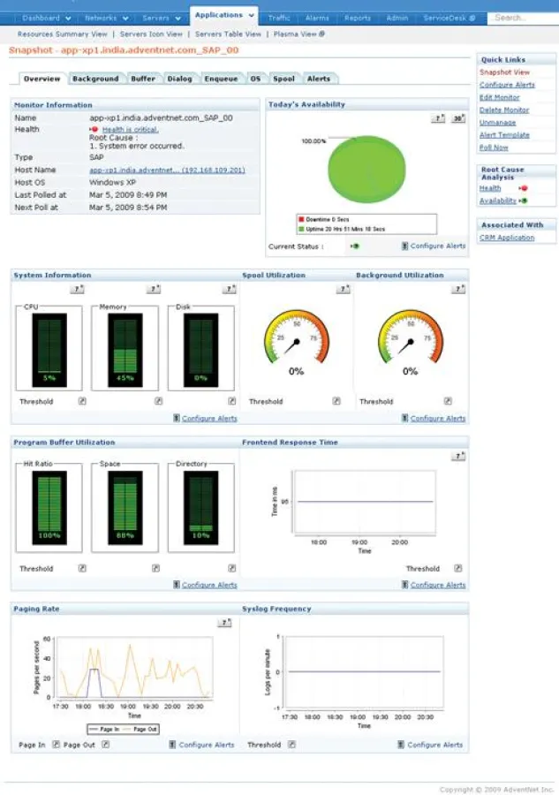Open 7-day Spool Utilization report icon
Image resolution: width=559 pixels, height=795 pixels.
(x=344, y=289)
